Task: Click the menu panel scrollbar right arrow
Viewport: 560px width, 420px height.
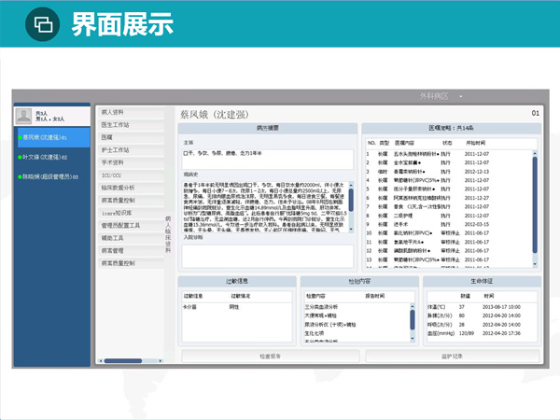Action: tap(161, 360)
